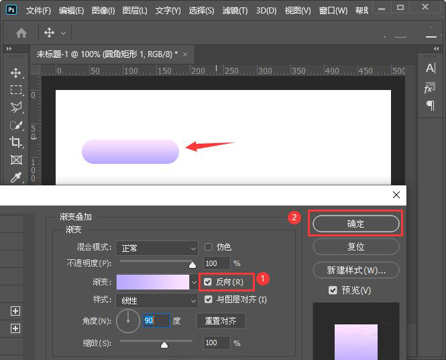Click the upper plus icon in styles list

(x=15, y=311)
